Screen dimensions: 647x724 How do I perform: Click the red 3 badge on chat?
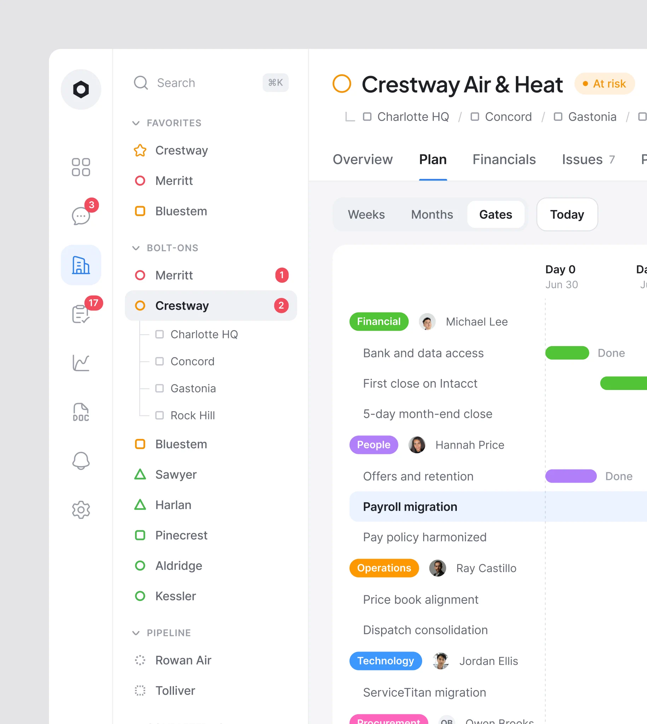click(92, 205)
